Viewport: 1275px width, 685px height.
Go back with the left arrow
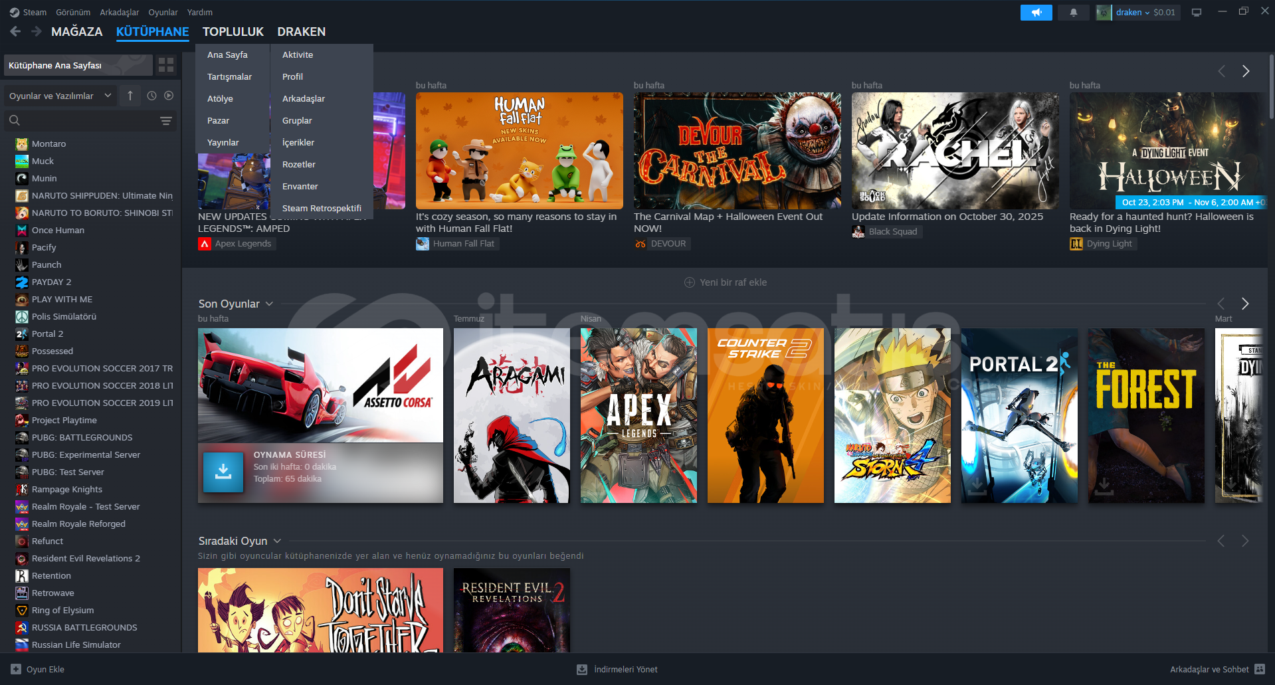pos(15,31)
